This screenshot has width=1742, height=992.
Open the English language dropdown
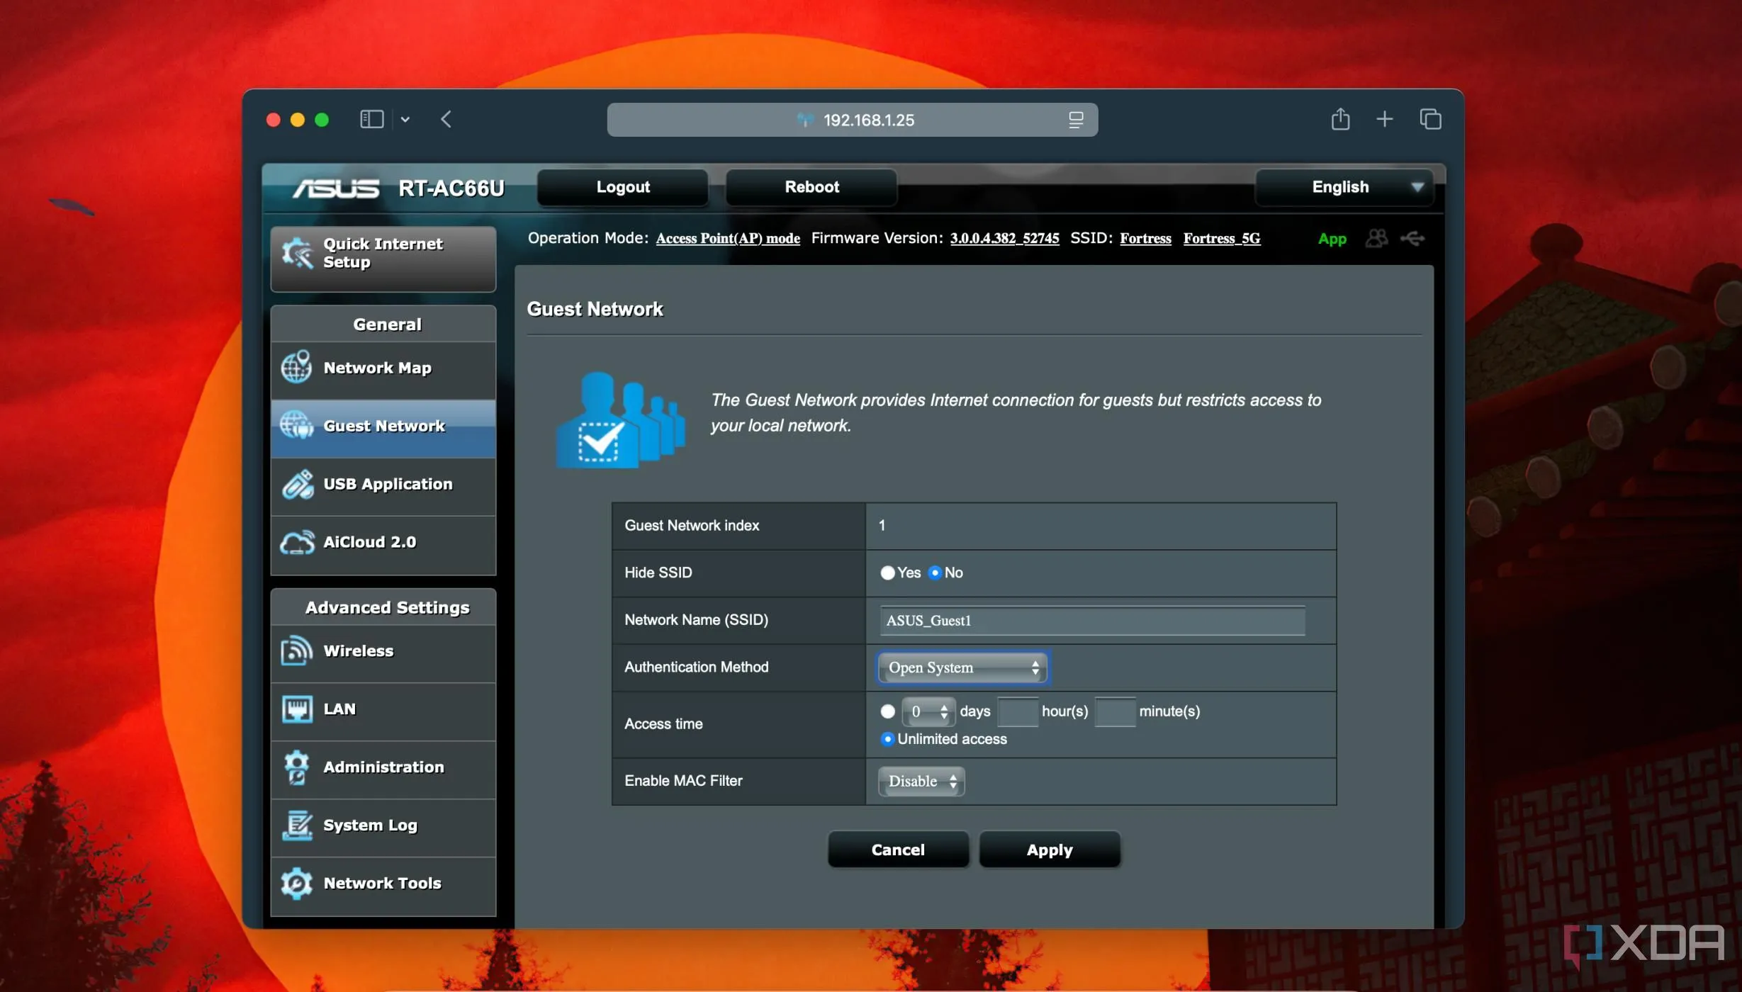coord(1345,187)
